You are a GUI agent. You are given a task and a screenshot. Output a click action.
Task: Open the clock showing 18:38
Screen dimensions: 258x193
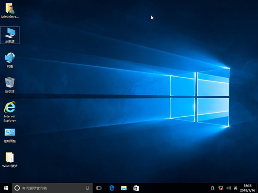pos(247,188)
